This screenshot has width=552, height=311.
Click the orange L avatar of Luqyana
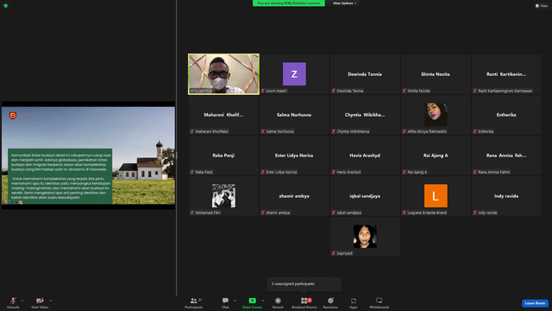(x=436, y=195)
